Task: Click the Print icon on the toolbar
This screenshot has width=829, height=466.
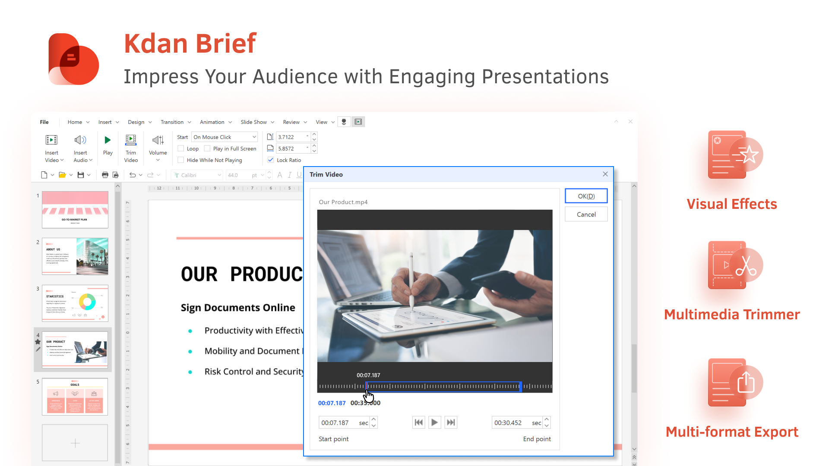Action: (x=104, y=175)
